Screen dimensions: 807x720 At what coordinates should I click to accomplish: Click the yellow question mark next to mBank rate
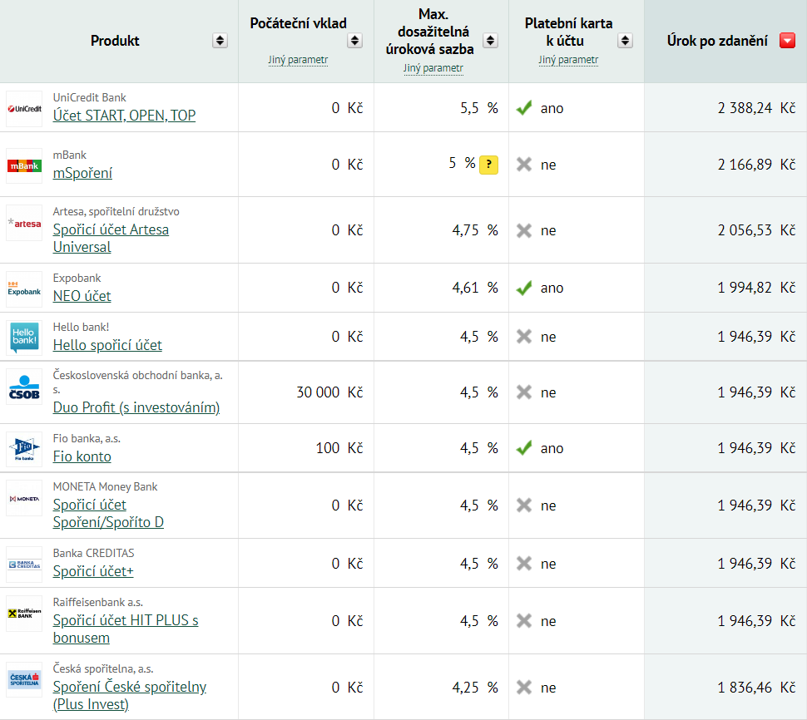pyautogui.click(x=488, y=165)
